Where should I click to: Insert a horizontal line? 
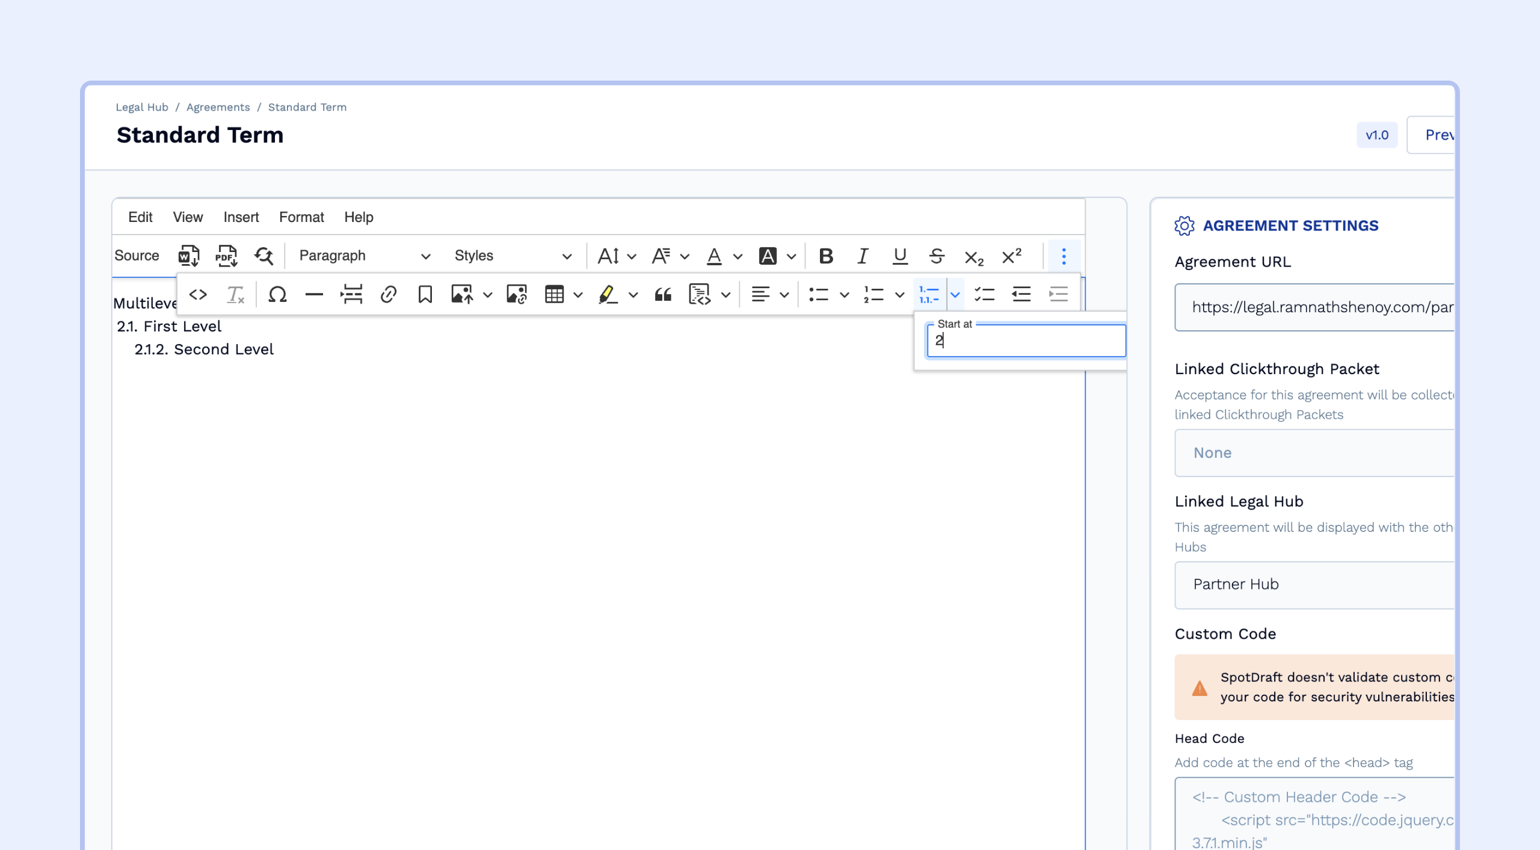click(x=314, y=295)
